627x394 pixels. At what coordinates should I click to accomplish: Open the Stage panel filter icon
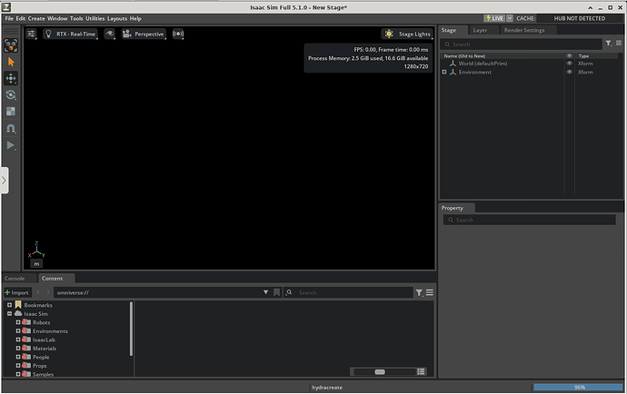pos(609,44)
